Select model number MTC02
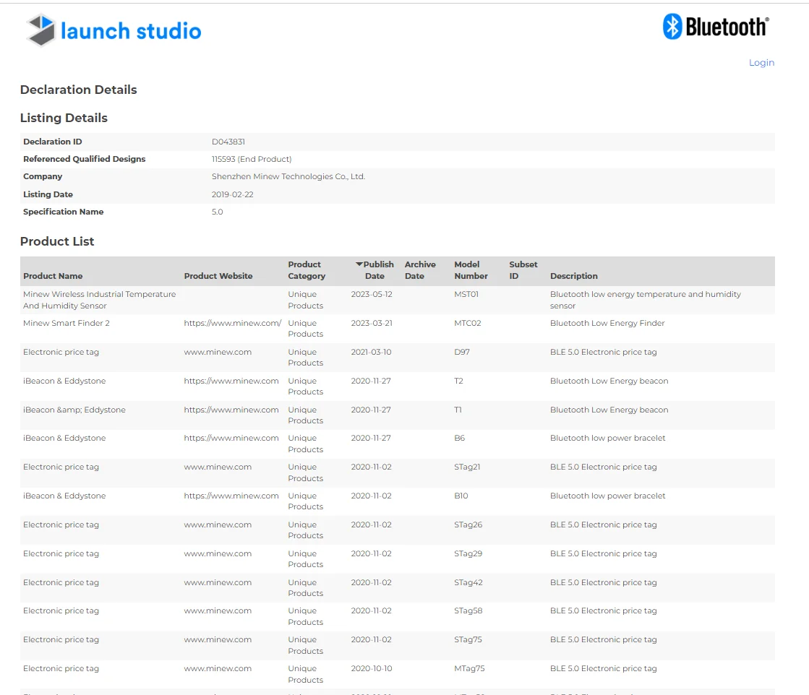 coord(468,323)
